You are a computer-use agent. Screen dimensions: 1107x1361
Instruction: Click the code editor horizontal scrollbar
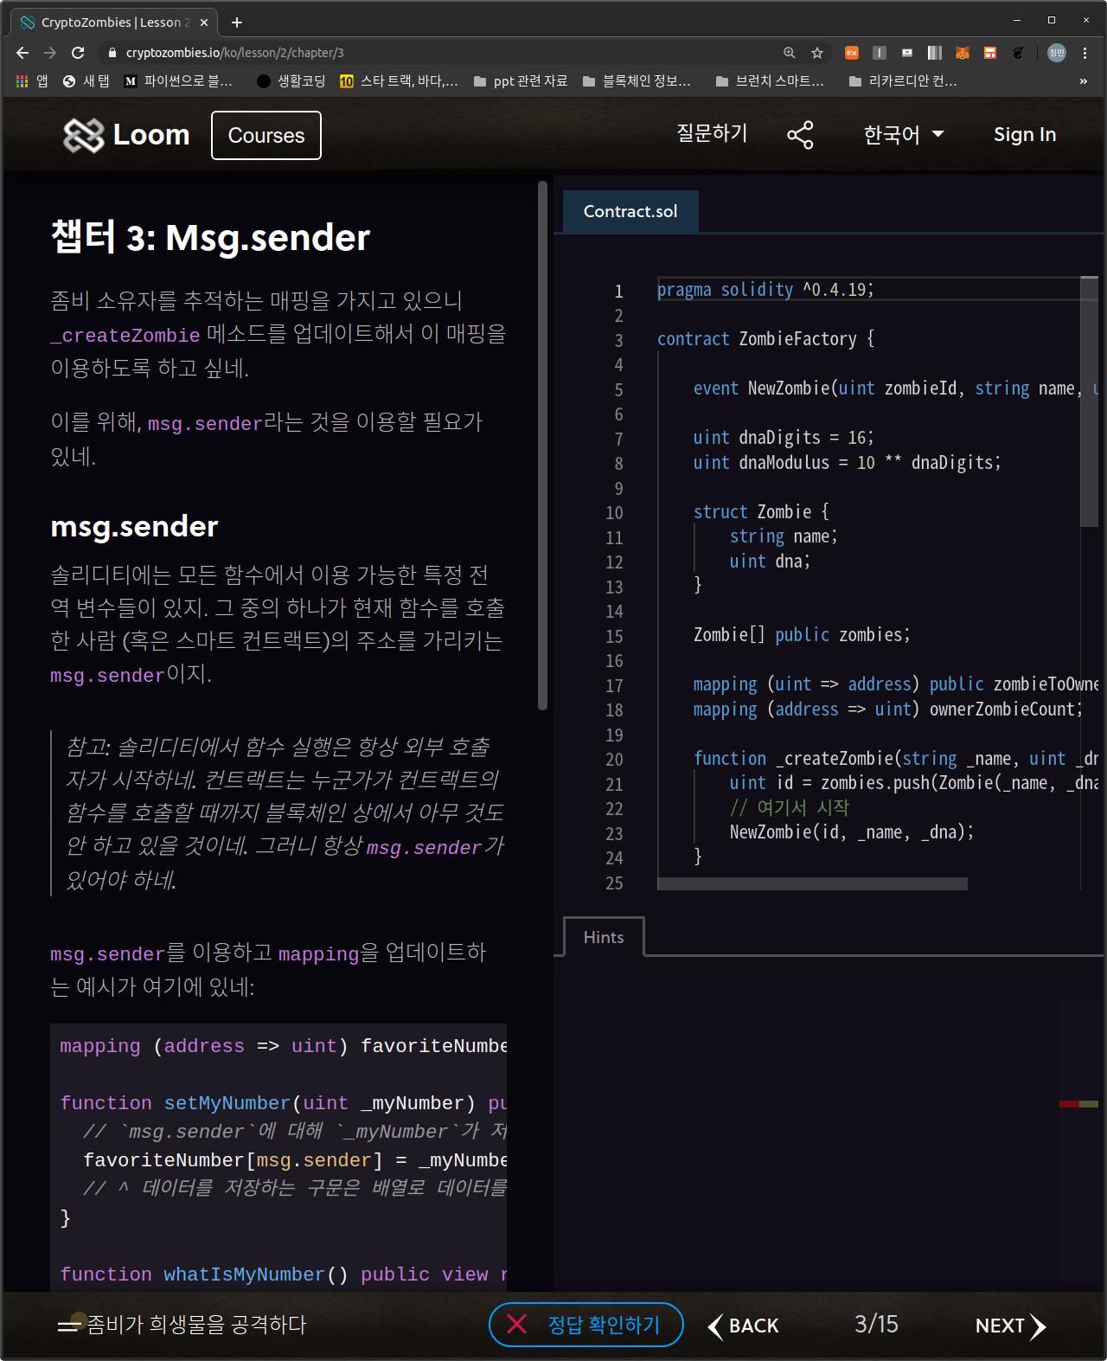(x=812, y=883)
